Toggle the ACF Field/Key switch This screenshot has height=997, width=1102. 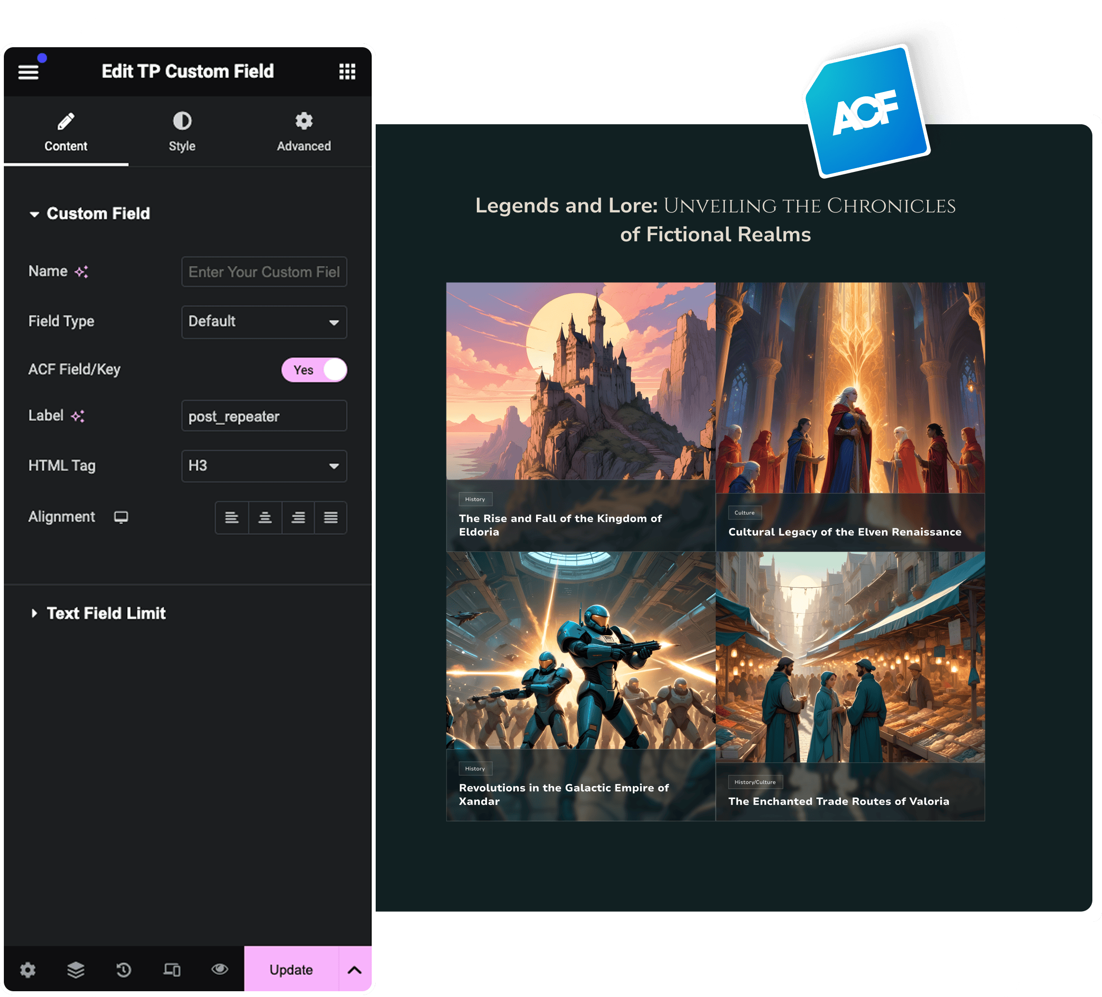click(315, 370)
